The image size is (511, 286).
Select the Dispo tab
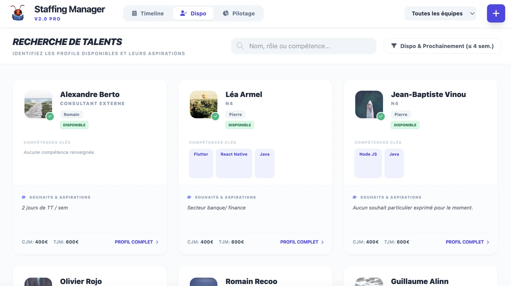point(193,13)
